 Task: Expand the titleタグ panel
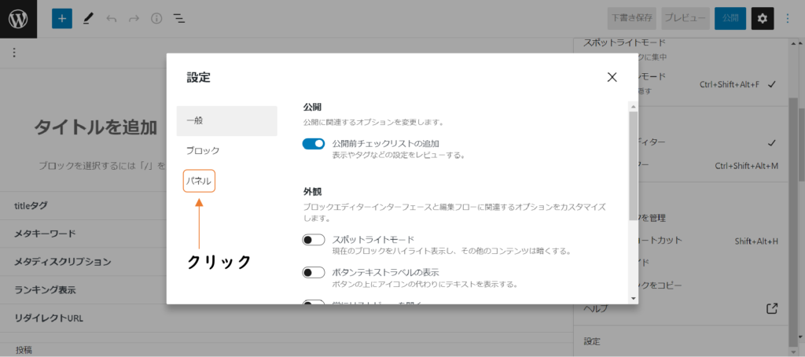(x=286, y=205)
